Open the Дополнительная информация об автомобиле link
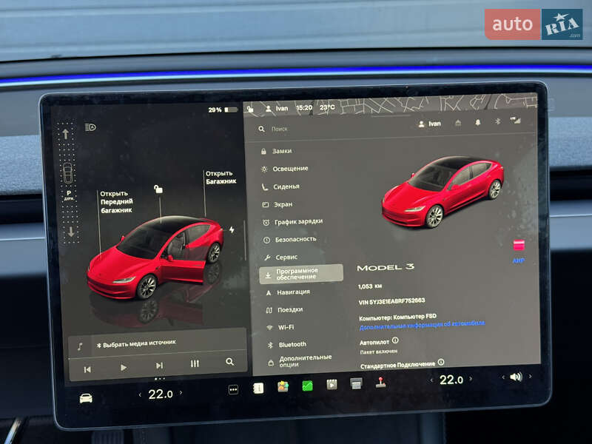The height and width of the screenshot is (444, 592). tap(422, 326)
